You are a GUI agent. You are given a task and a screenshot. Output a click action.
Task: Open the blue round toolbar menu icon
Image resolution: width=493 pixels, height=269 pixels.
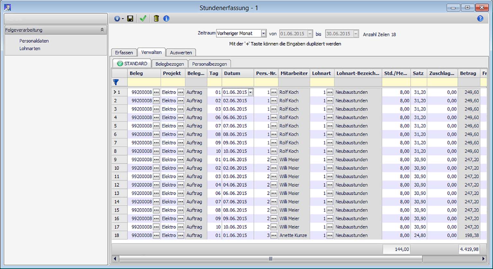click(117, 19)
